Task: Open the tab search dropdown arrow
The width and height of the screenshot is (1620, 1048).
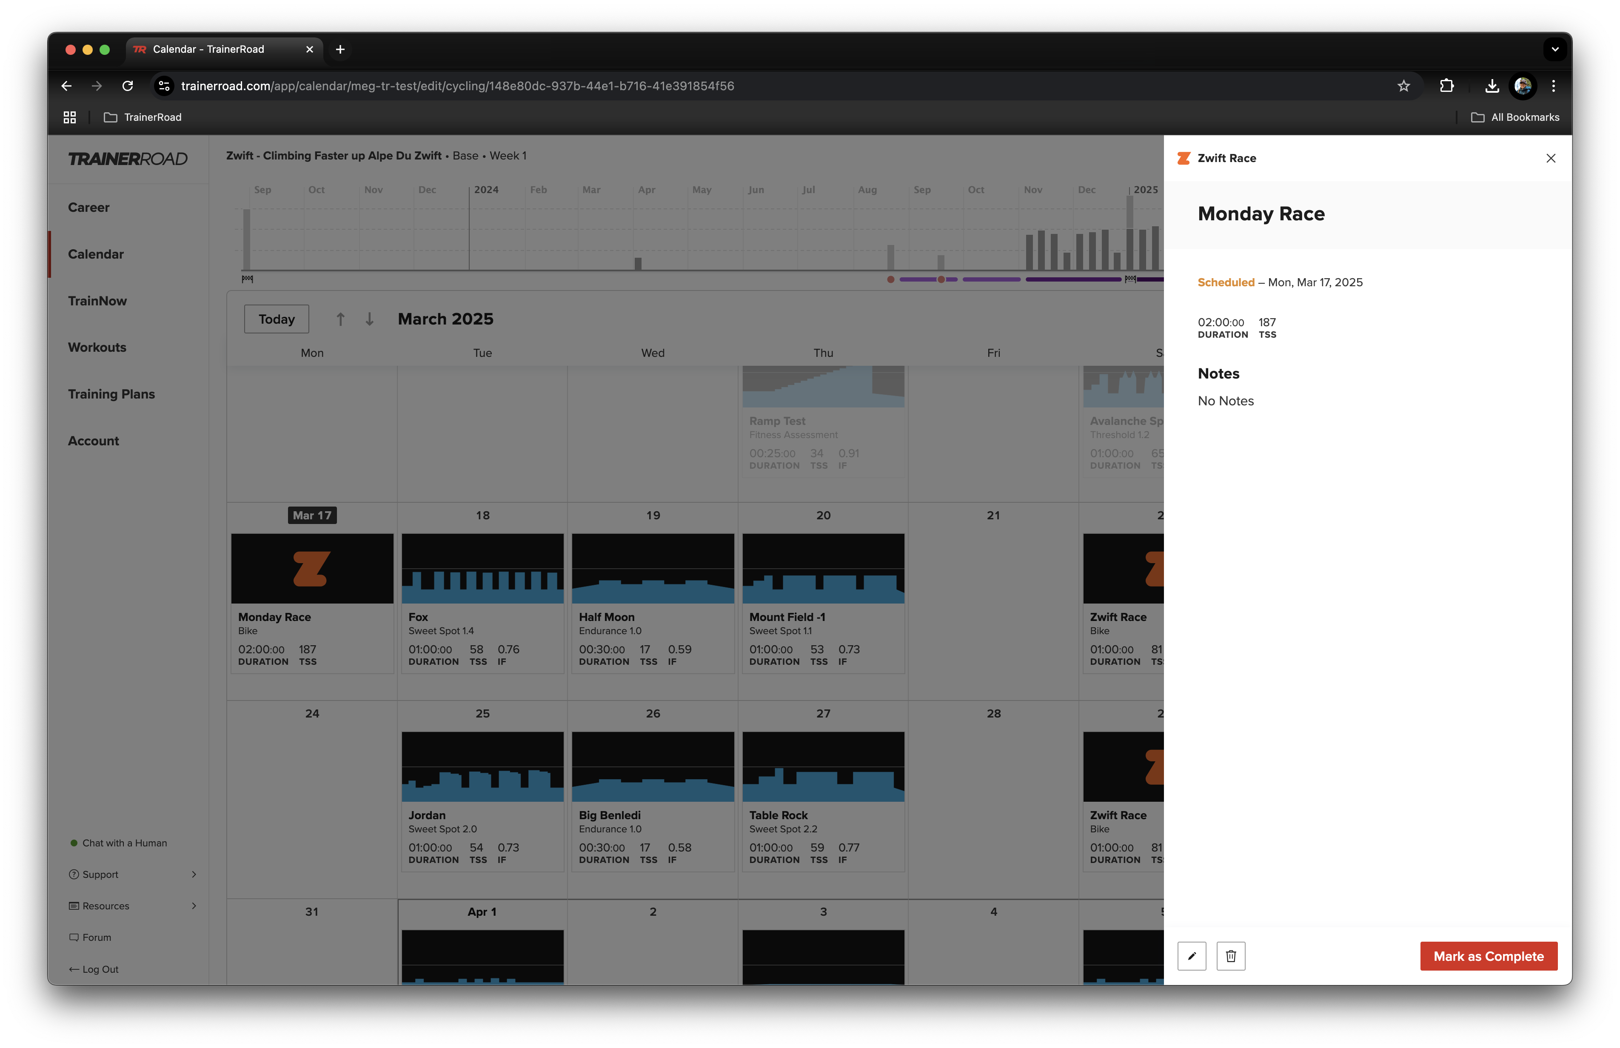Action: coord(1554,49)
